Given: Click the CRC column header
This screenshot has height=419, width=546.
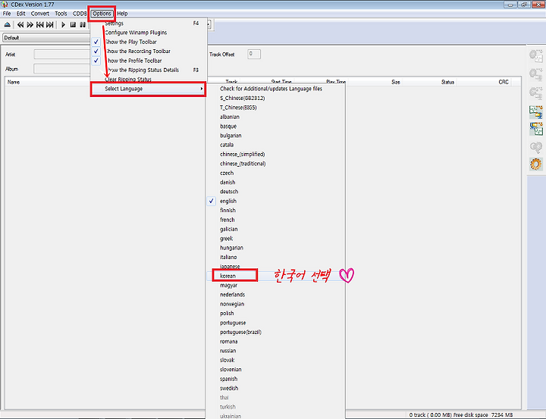Looking at the screenshot, I should pyautogui.click(x=504, y=82).
